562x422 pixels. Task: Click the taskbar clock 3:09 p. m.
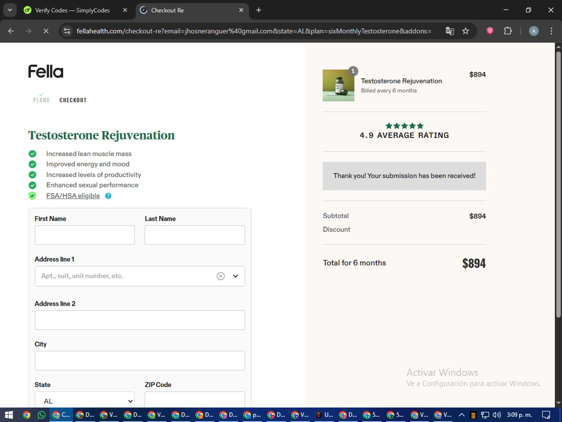click(x=519, y=415)
